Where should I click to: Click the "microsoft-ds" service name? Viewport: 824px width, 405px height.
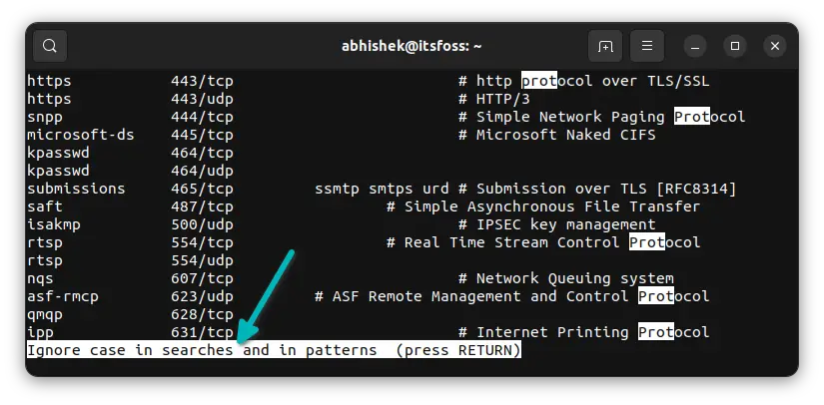tap(81, 135)
